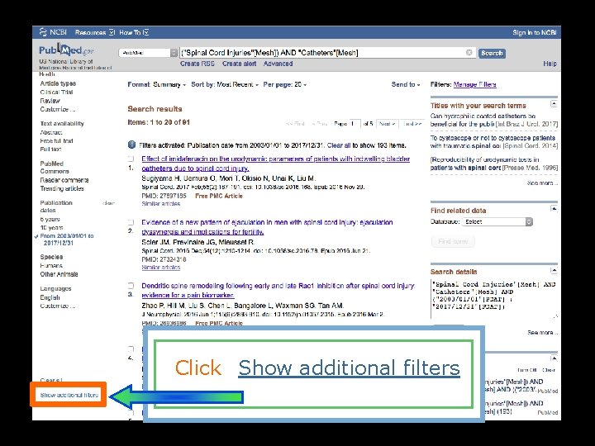This screenshot has width=595, height=446.
Task: Open the imidafenacin urodynamic parameters article
Action: point(275,164)
